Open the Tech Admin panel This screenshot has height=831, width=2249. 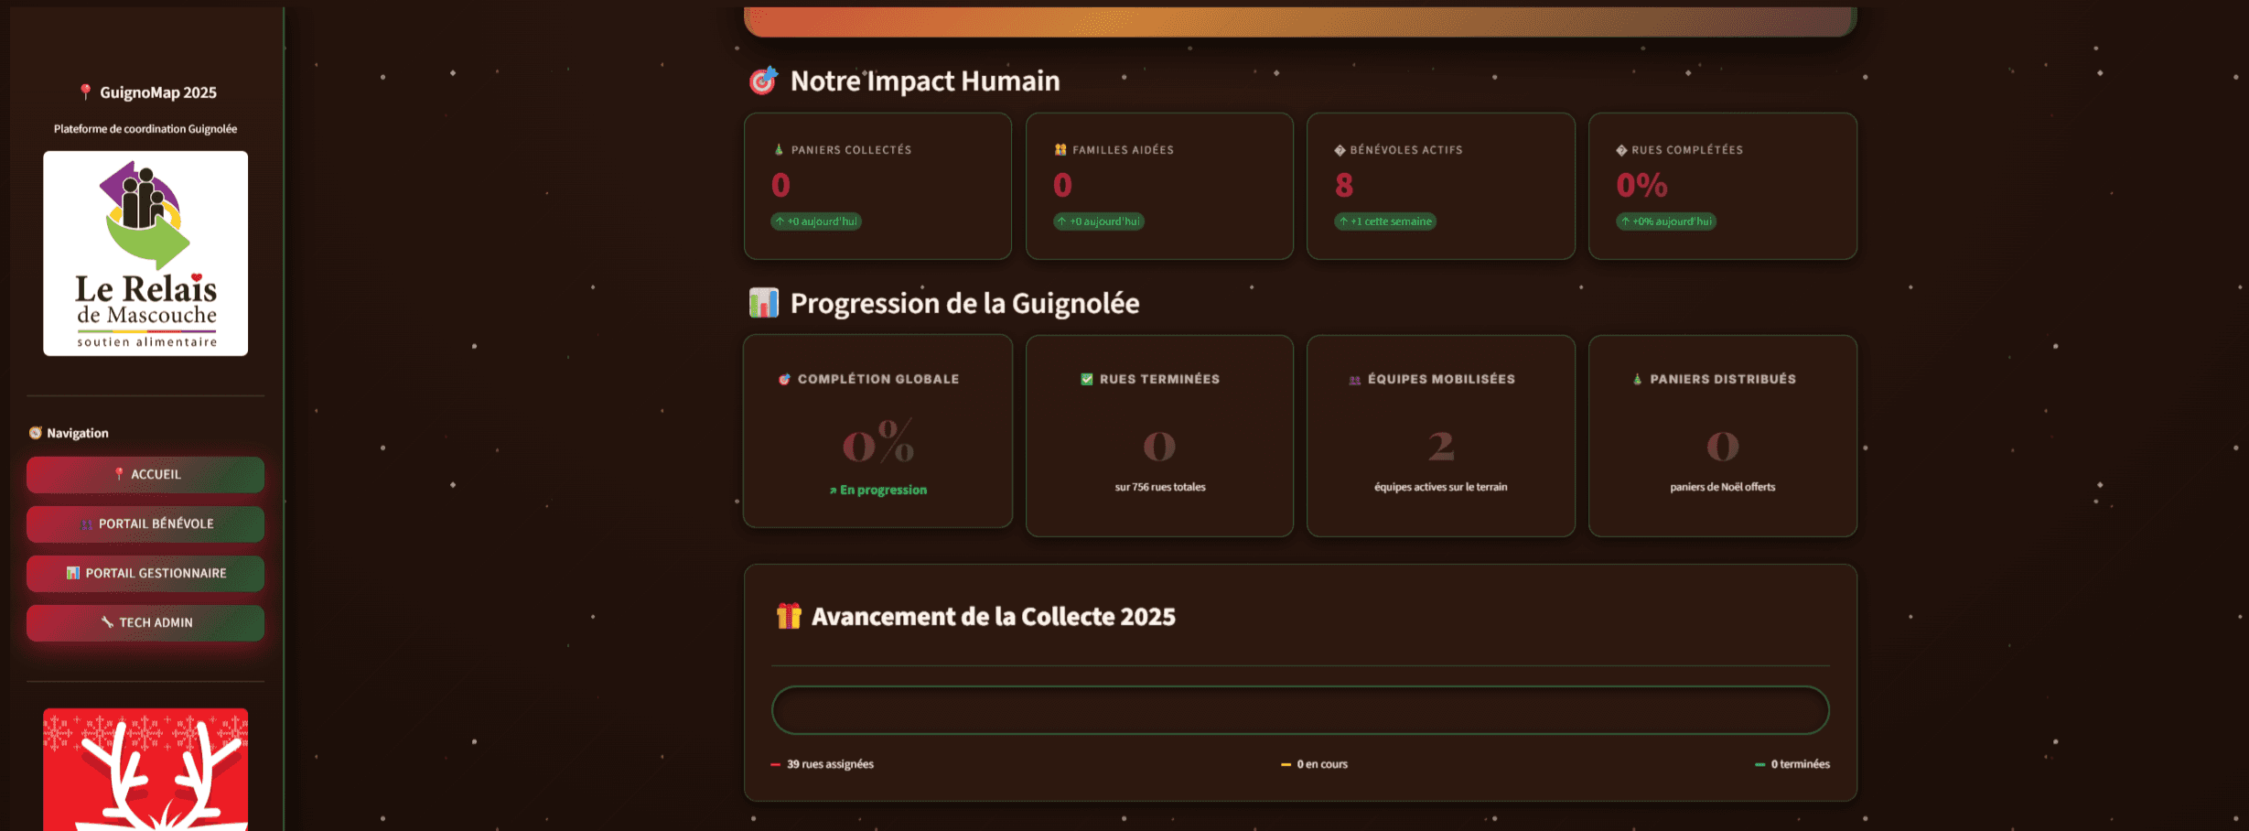[145, 622]
